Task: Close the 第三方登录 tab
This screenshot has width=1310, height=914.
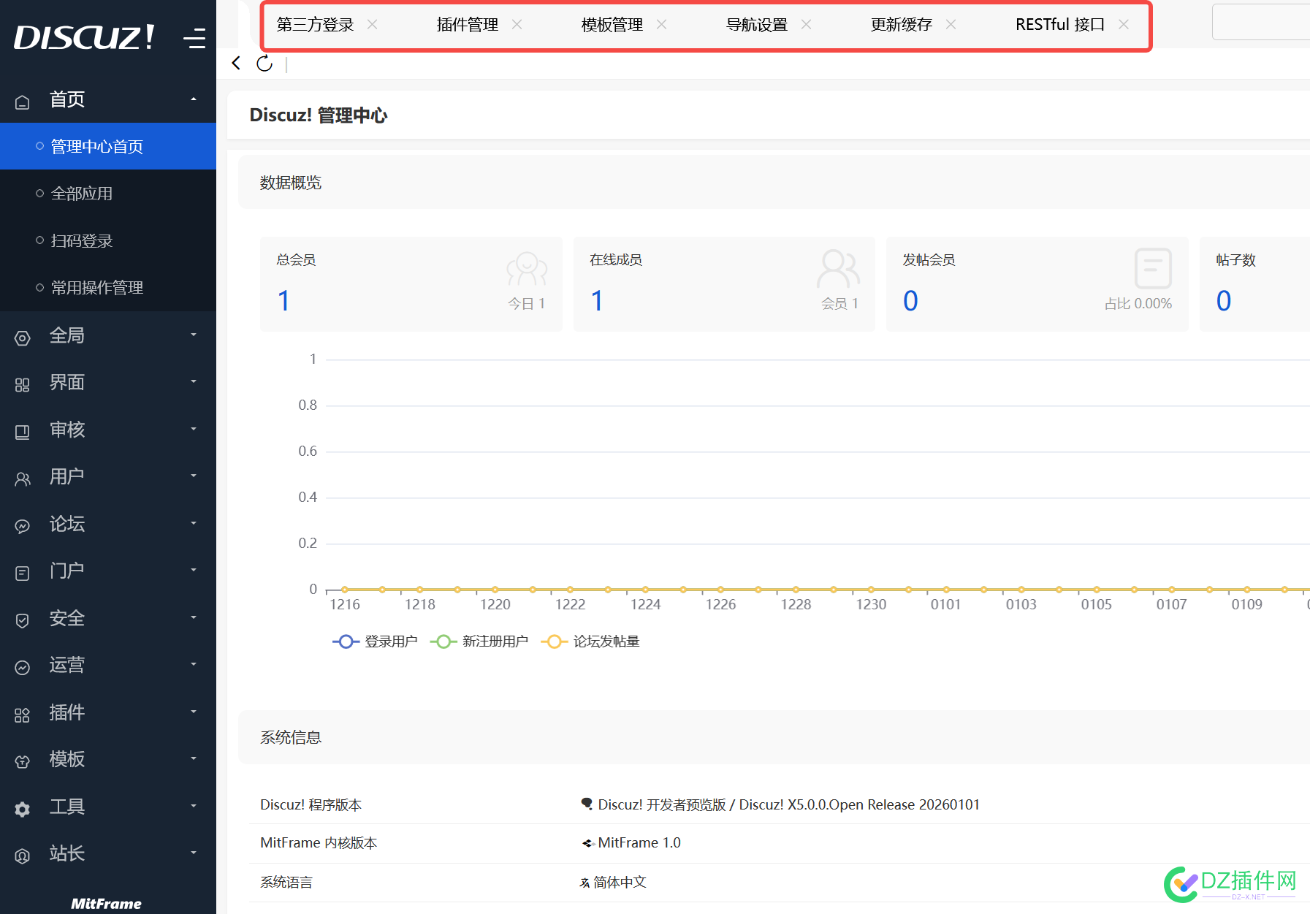Action: pyautogui.click(x=373, y=24)
